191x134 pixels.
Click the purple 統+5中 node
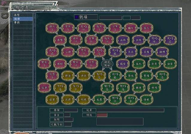click(154, 40)
